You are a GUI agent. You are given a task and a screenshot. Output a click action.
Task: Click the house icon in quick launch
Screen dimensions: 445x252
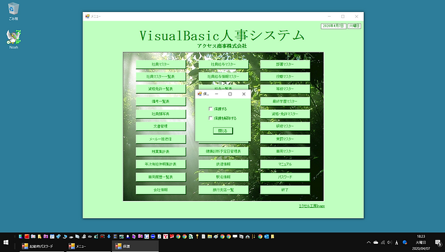coord(248,237)
